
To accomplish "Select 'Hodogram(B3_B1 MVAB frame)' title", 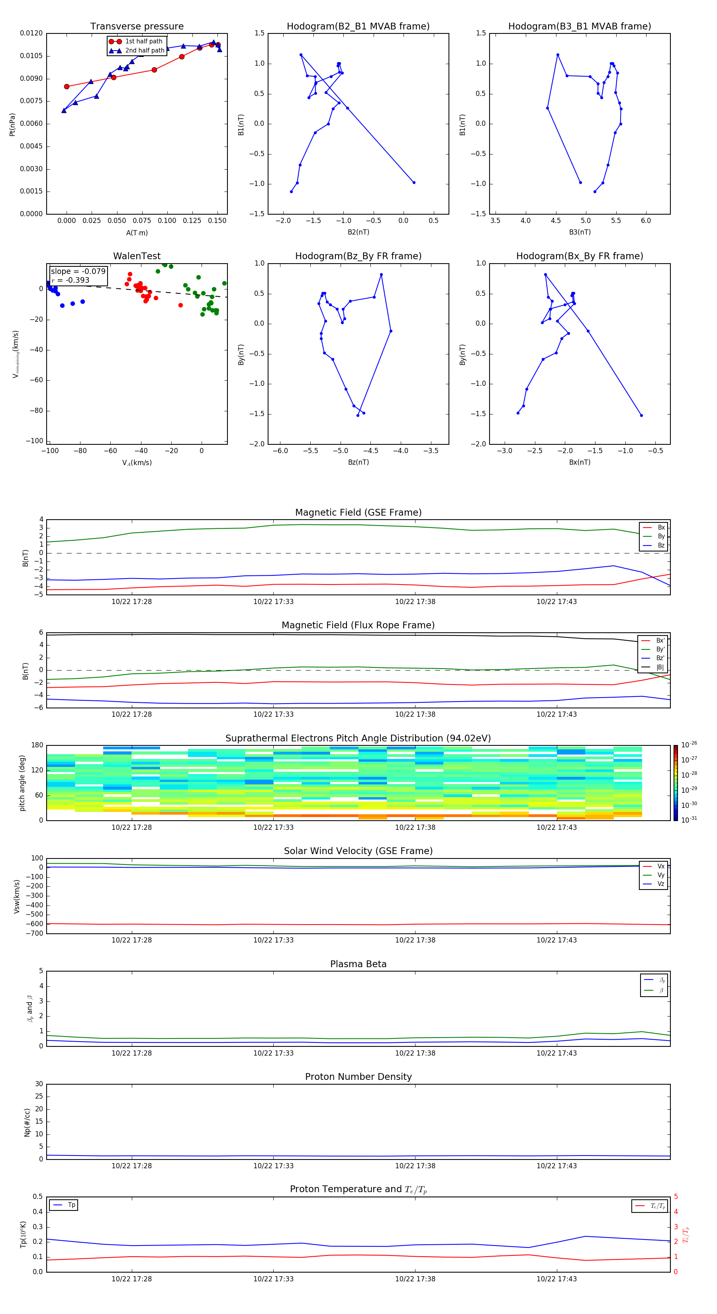I will click(580, 27).
